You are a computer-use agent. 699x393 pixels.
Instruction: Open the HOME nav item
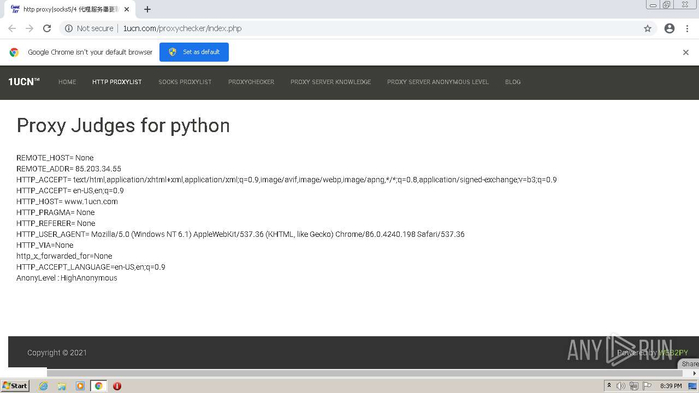(x=67, y=82)
